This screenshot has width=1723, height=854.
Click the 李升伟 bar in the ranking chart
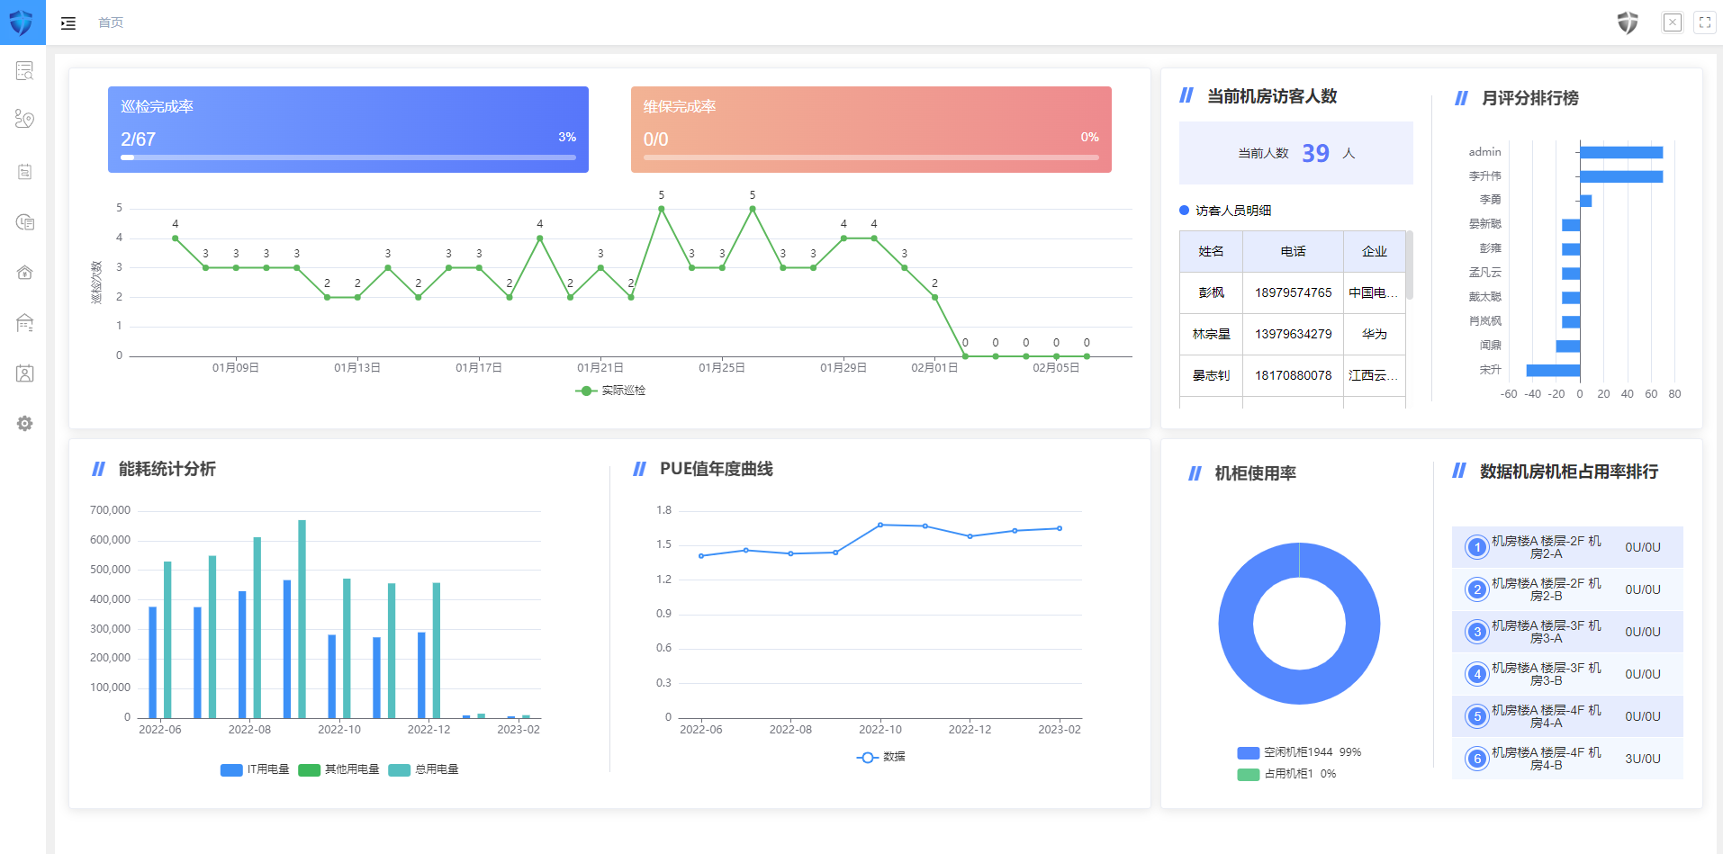pyautogui.click(x=1621, y=176)
